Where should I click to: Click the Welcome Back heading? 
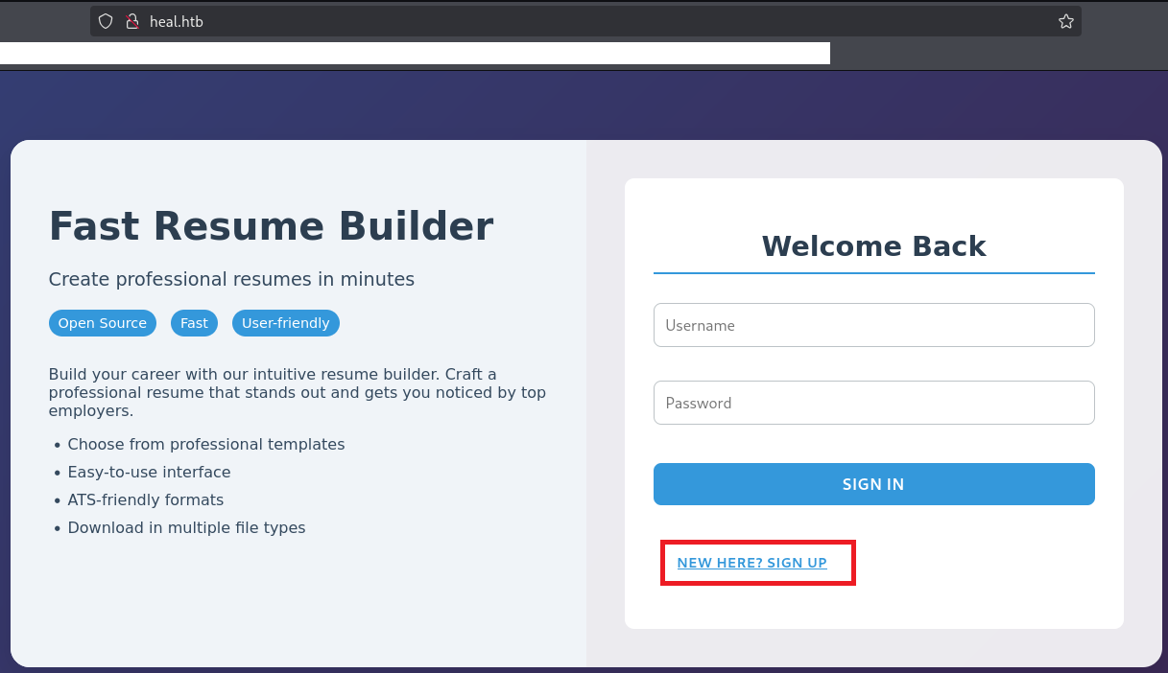873,246
